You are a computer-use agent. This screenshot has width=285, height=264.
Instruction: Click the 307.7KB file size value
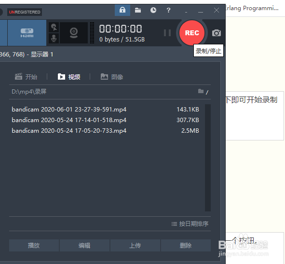tap(188, 120)
